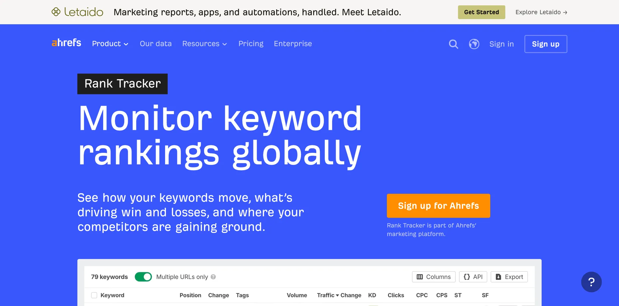The height and width of the screenshot is (306, 619).
Task: Open the Enterprise page
Action: coord(293,44)
